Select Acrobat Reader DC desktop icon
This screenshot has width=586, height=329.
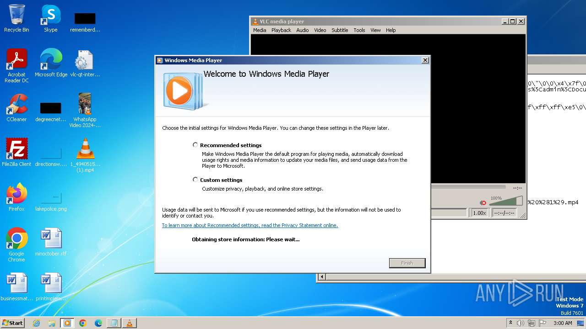pyautogui.click(x=16, y=66)
